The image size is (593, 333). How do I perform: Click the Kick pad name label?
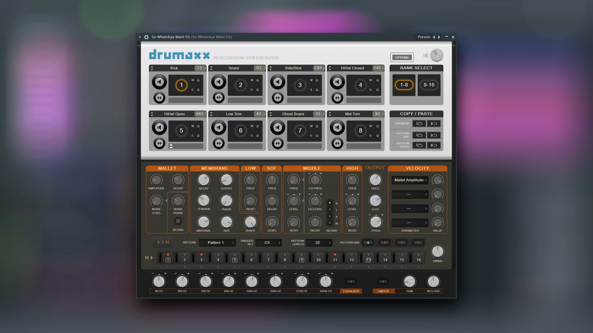coord(174,68)
